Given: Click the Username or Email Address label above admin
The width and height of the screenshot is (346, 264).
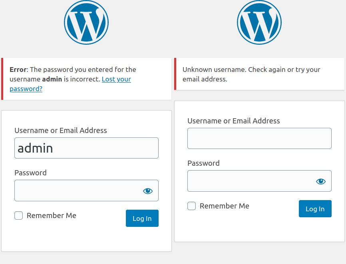Looking at the screenshot, I should click(61, 131).
